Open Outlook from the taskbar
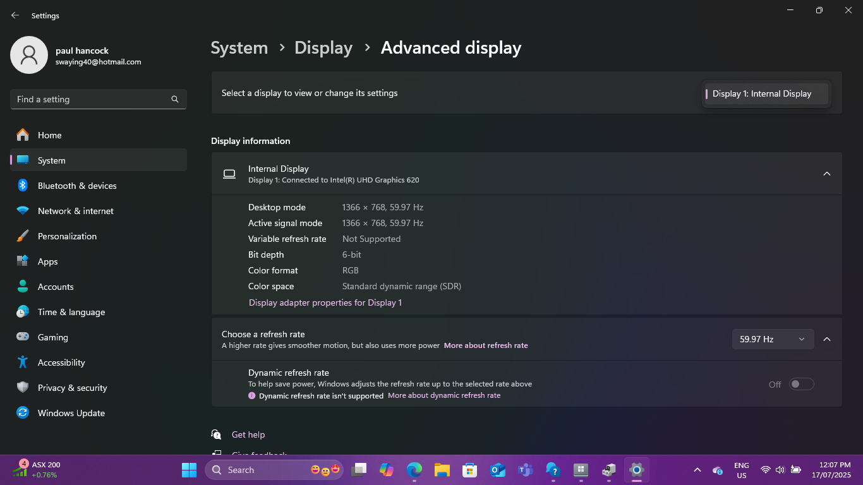The image size is (863, 485). coord(497,470)
